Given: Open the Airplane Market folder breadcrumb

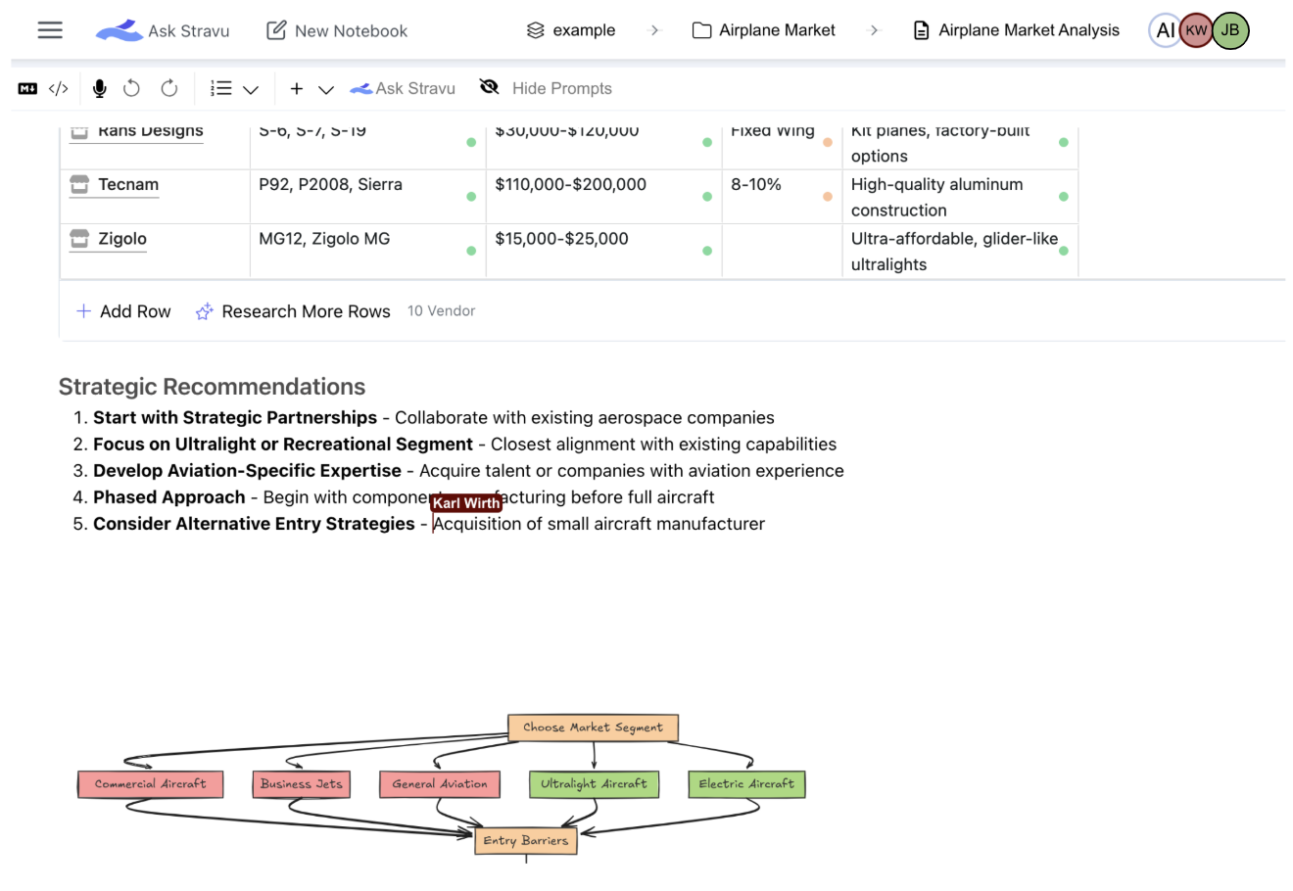Looking at the screenshot, I should pyautogui.click(x=764, y=30).
